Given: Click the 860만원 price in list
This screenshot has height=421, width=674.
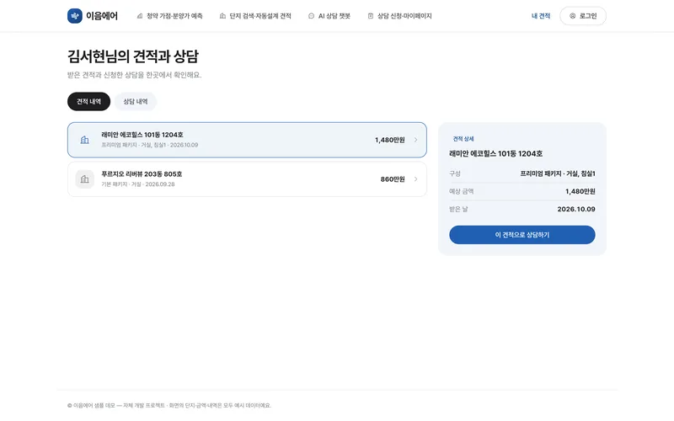Looking at the screenshot, I should coord(393,179).
